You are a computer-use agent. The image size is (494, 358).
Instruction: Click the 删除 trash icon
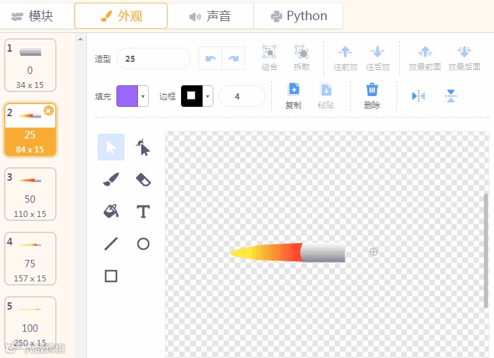pyautogui.click(x=372, y=90)
